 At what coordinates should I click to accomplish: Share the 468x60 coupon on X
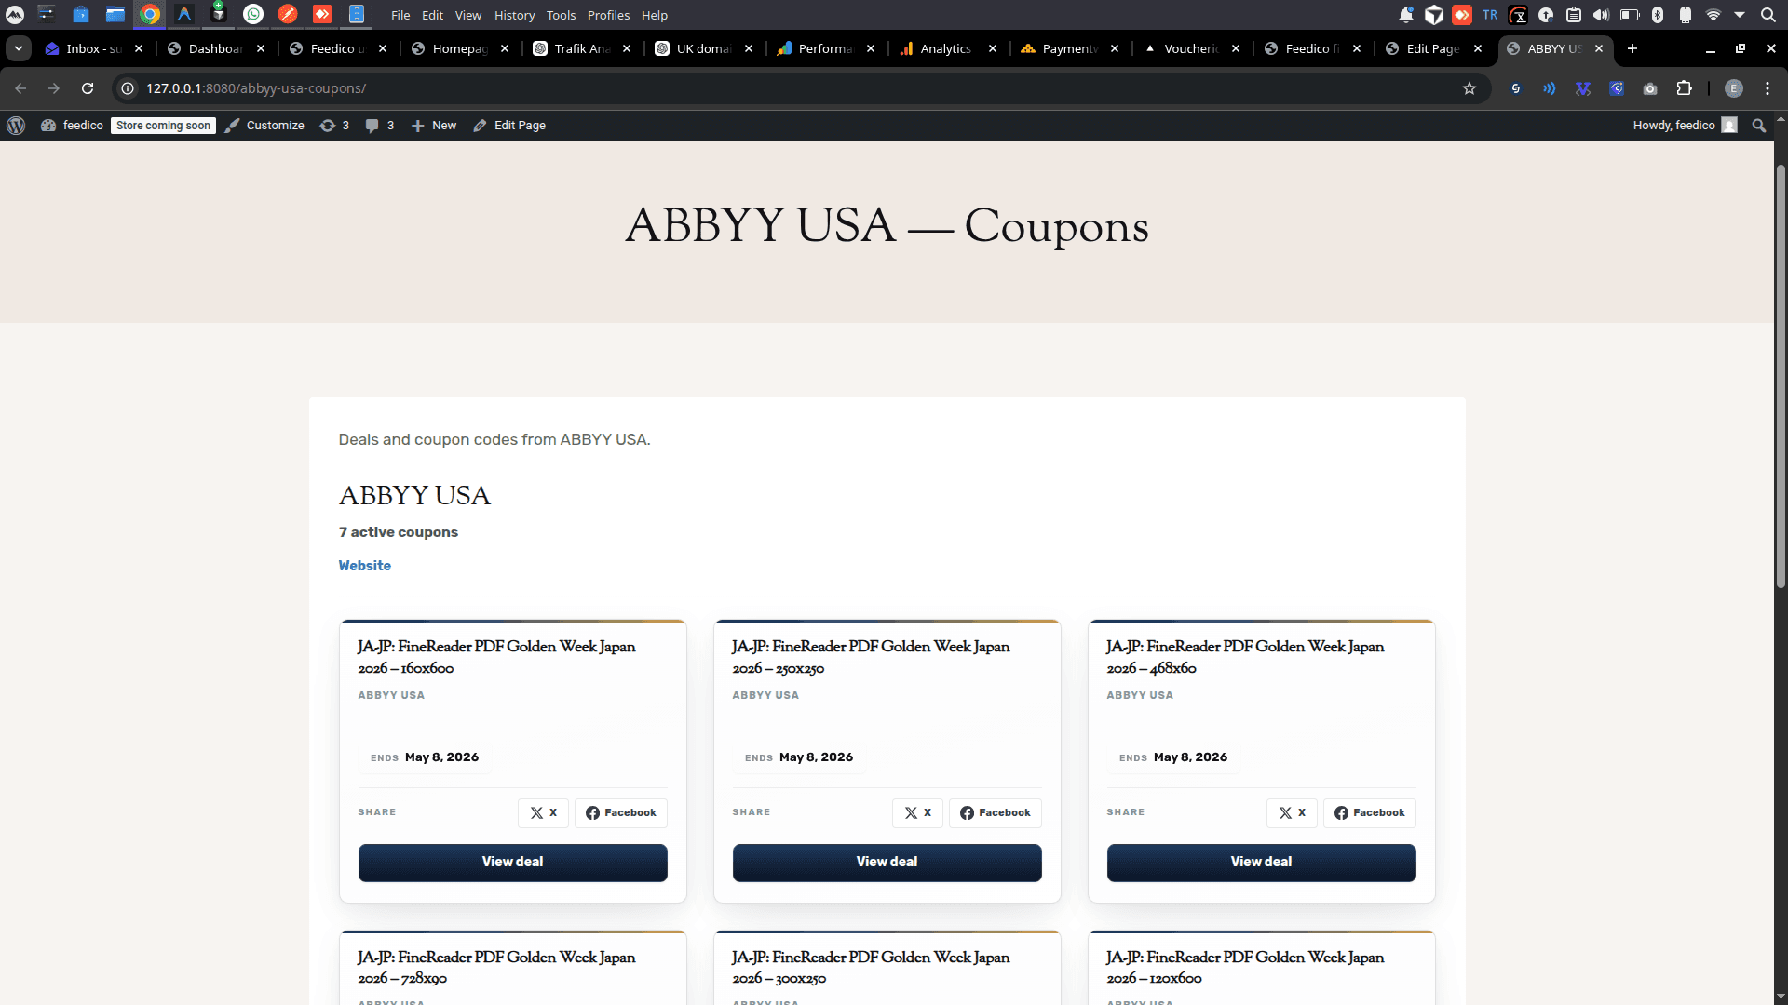tap(1292, 812)
